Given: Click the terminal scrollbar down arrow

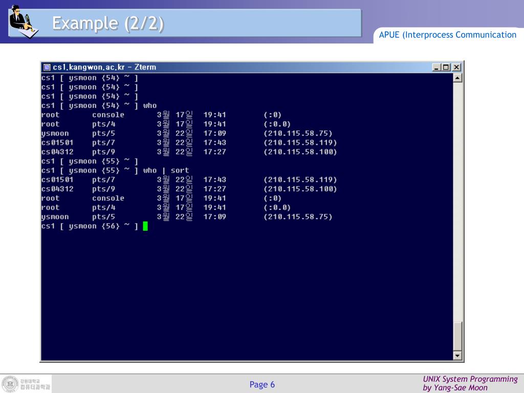Looking at the screenshot, I should 457,355.
